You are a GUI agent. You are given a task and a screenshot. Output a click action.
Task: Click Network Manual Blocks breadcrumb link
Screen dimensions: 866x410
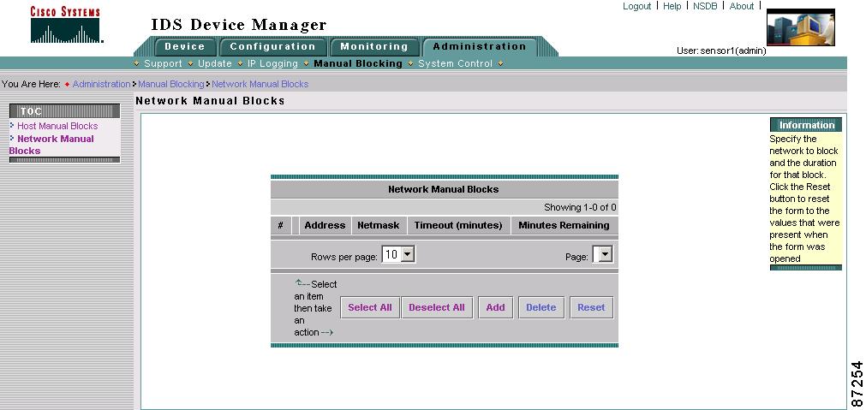(x=260, y=84)
